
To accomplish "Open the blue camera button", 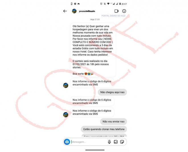I will click(x=67, y=142).
